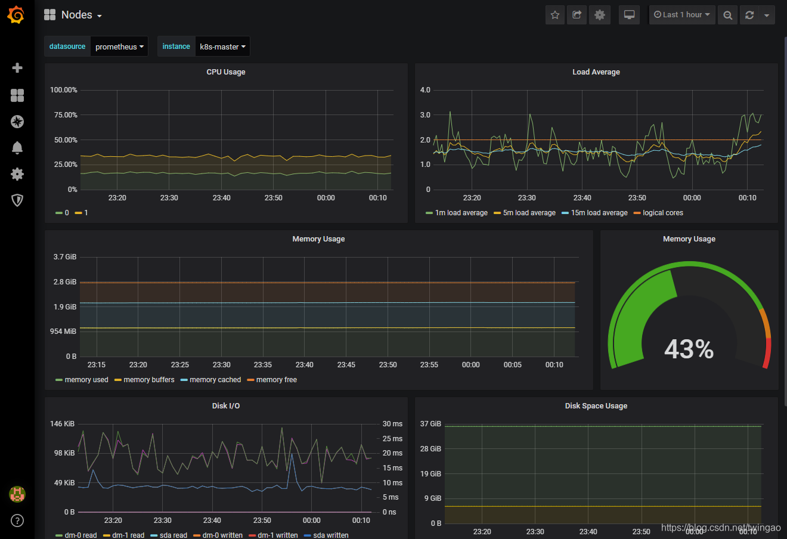Open the Memory Usage gauge panel title
This screenshot has height=539, width=787.
coord(689,239)
